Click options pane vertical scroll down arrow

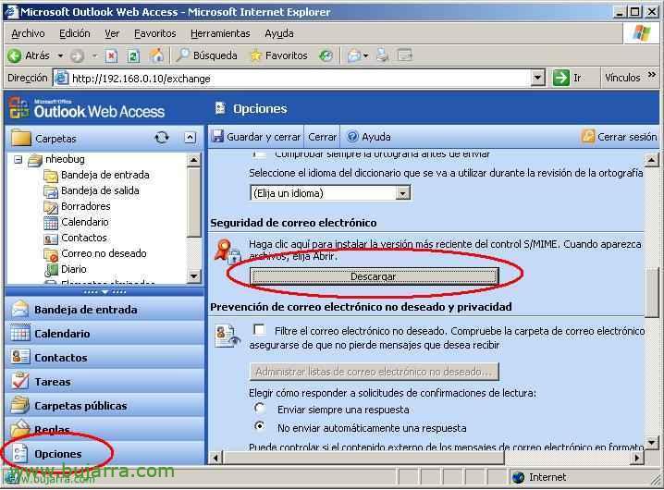coord(651,443)
